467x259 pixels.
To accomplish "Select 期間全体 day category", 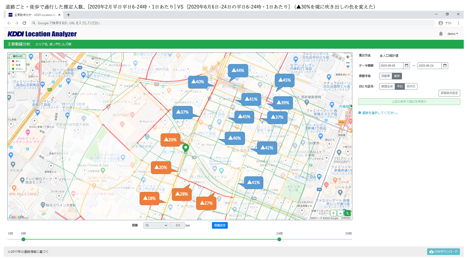I will point(387,87).
